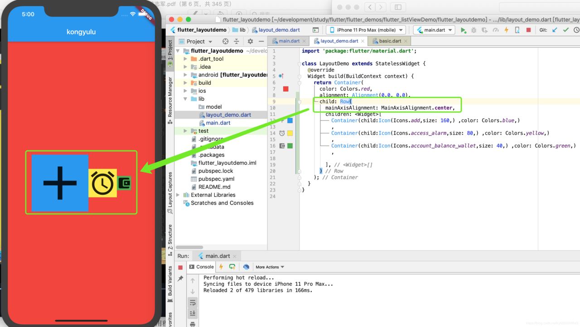Click red color swatch on line 7
Image resolution: width=580 pixels, height=327 pixels.
[x=285, y=89]
